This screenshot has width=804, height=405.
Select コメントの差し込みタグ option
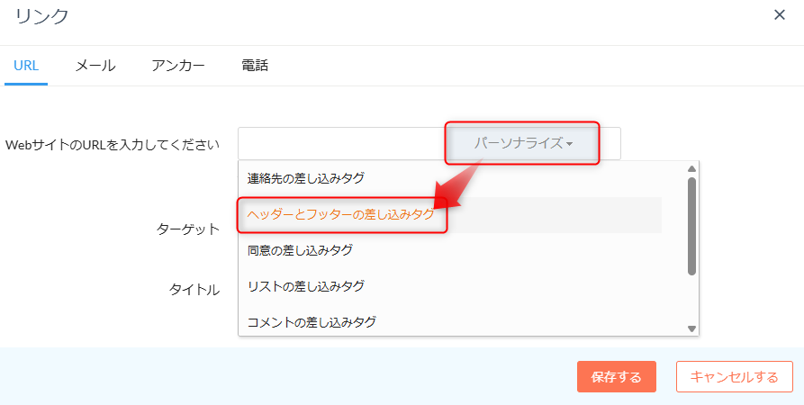pyautogui.click(x=312, y=321)
